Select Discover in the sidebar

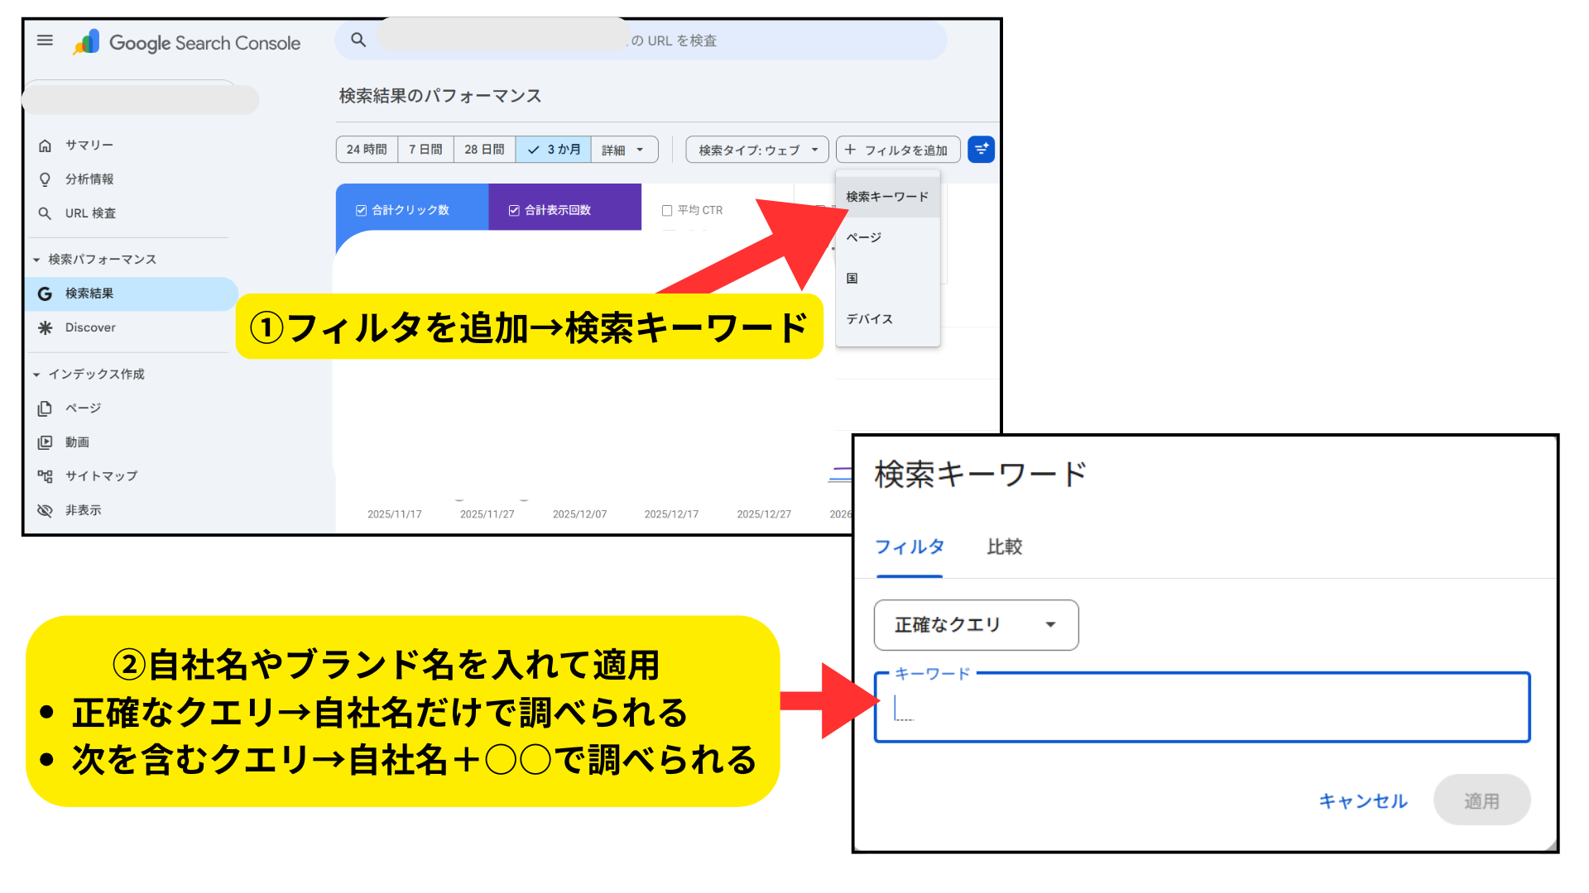(x=89, y=327)
